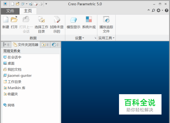
Task: Open the customize quick access toolbar dropdown
Action: [46, 4]
